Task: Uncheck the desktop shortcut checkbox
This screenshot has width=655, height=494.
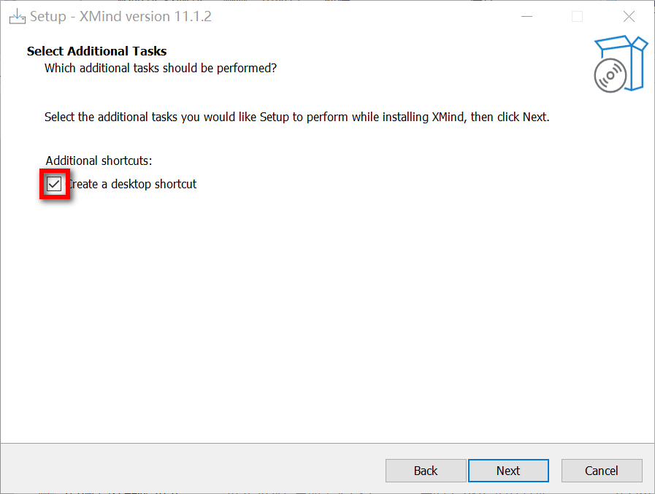Action: tap(54, 184)
